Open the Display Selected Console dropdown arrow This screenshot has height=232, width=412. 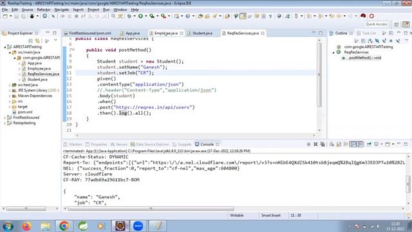click(x=382, y=144)
